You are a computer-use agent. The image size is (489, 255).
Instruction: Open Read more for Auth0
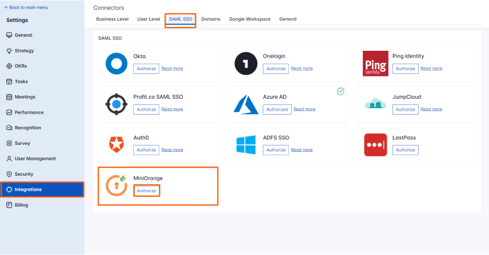tap(172, 150)
